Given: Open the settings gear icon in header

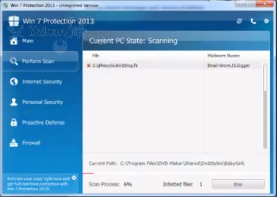Looking at the screenshot, I should (x=266, y=21).
